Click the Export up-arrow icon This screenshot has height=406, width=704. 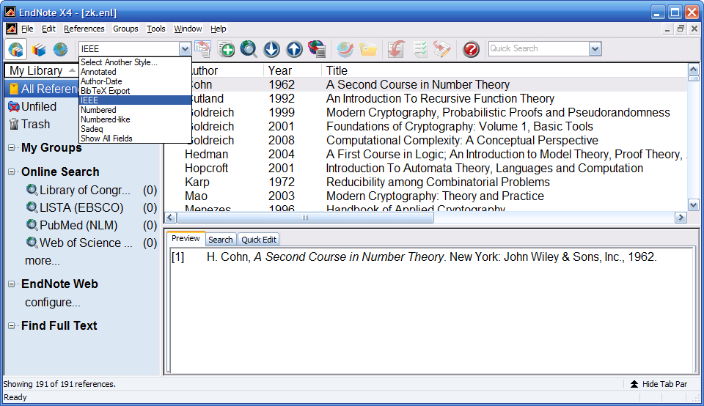point(294,49)
